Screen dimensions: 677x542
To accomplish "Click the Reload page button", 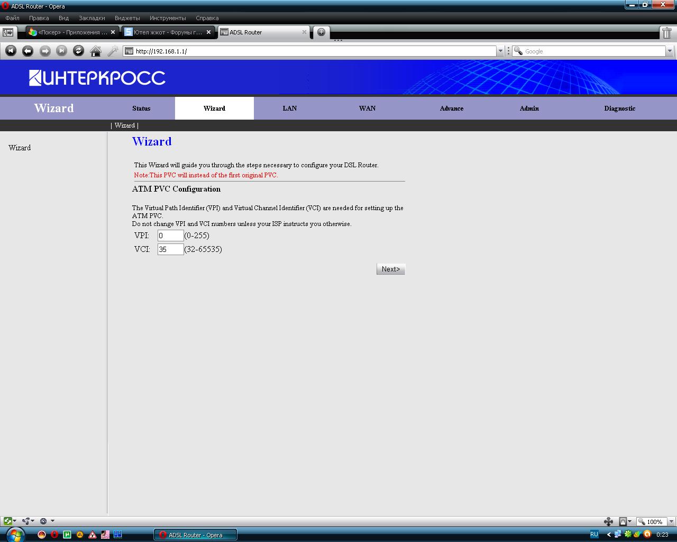I will [x=78, y=51].
